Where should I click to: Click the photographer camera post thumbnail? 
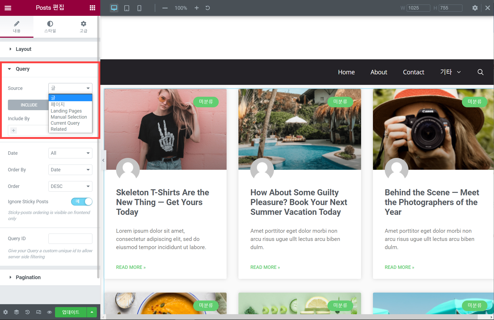(433, 129)
